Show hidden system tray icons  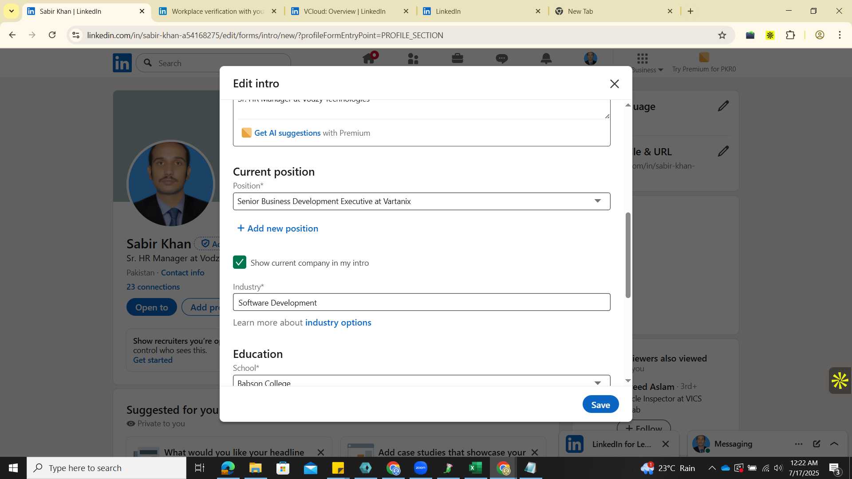point(712,468)
